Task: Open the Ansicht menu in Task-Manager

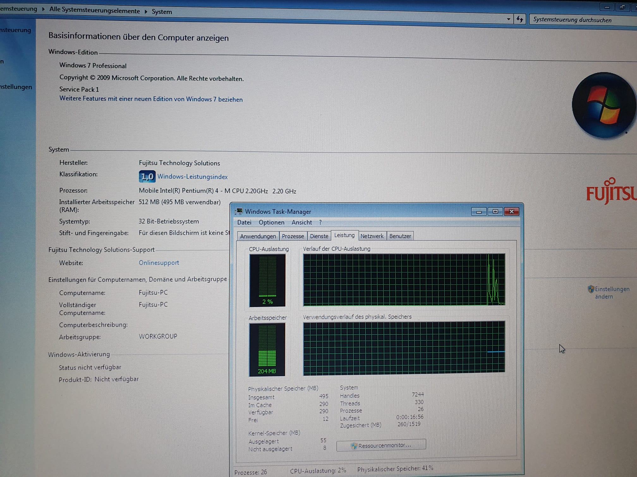Action: tap(302, 222)
